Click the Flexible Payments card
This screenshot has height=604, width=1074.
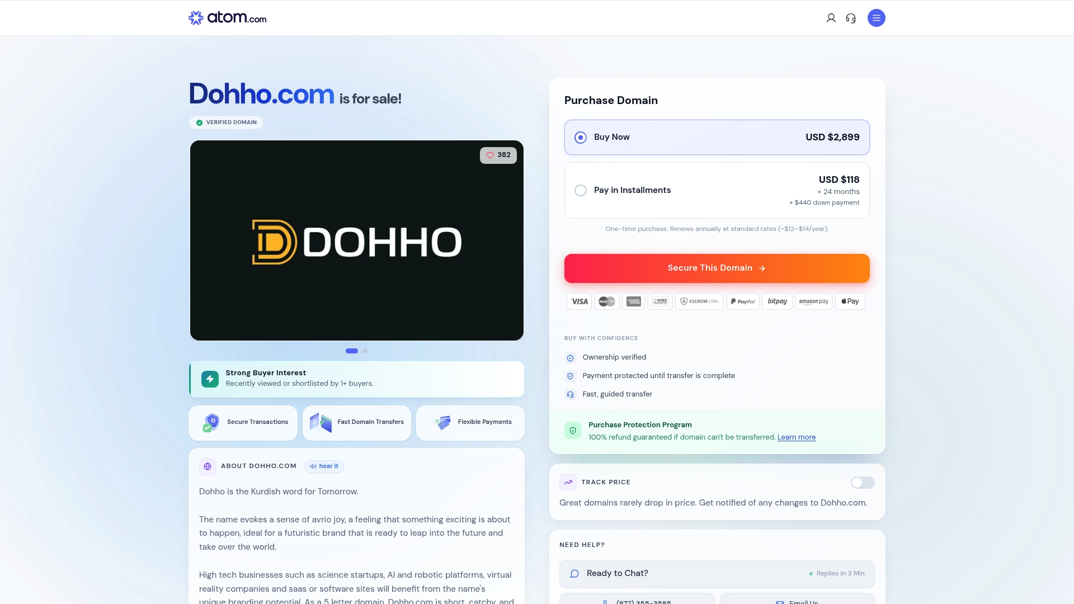coord(470,423)
